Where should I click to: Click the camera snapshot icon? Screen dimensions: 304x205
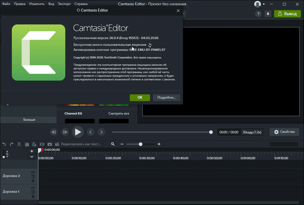pos(50,144)
